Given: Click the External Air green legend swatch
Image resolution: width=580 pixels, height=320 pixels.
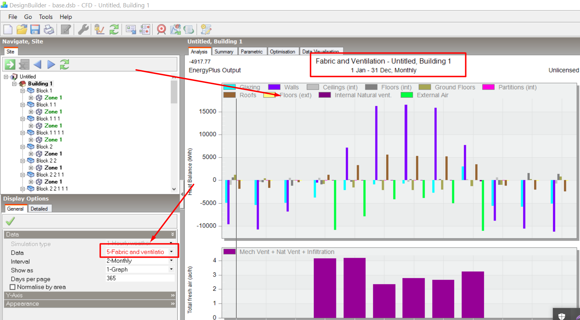Looking at the screenshot, I should pos(407,95).
